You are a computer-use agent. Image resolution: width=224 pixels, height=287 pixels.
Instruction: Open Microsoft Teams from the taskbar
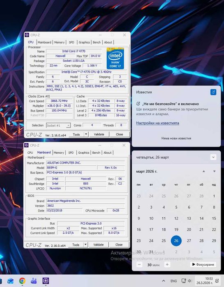coord(34,281)
